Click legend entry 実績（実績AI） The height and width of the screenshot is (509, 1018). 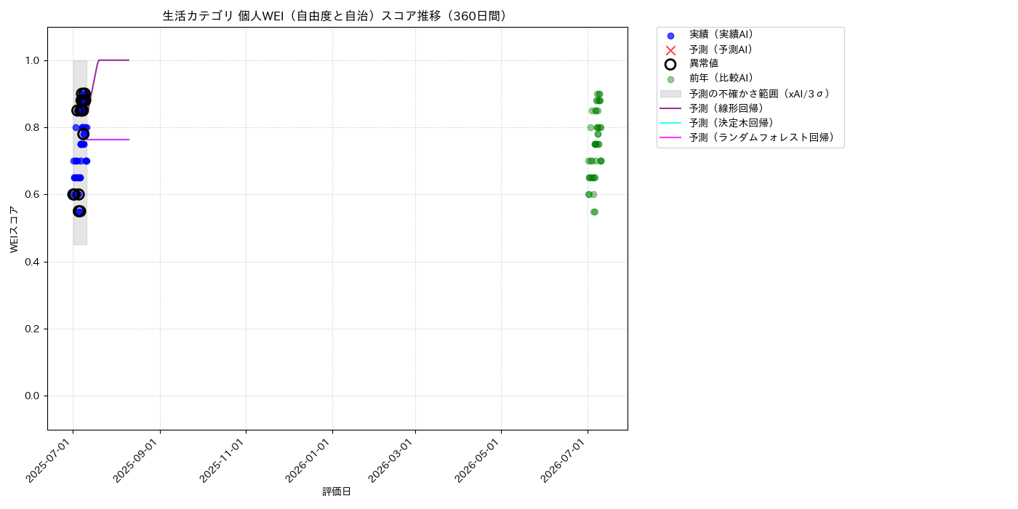(x=721, y=34)
